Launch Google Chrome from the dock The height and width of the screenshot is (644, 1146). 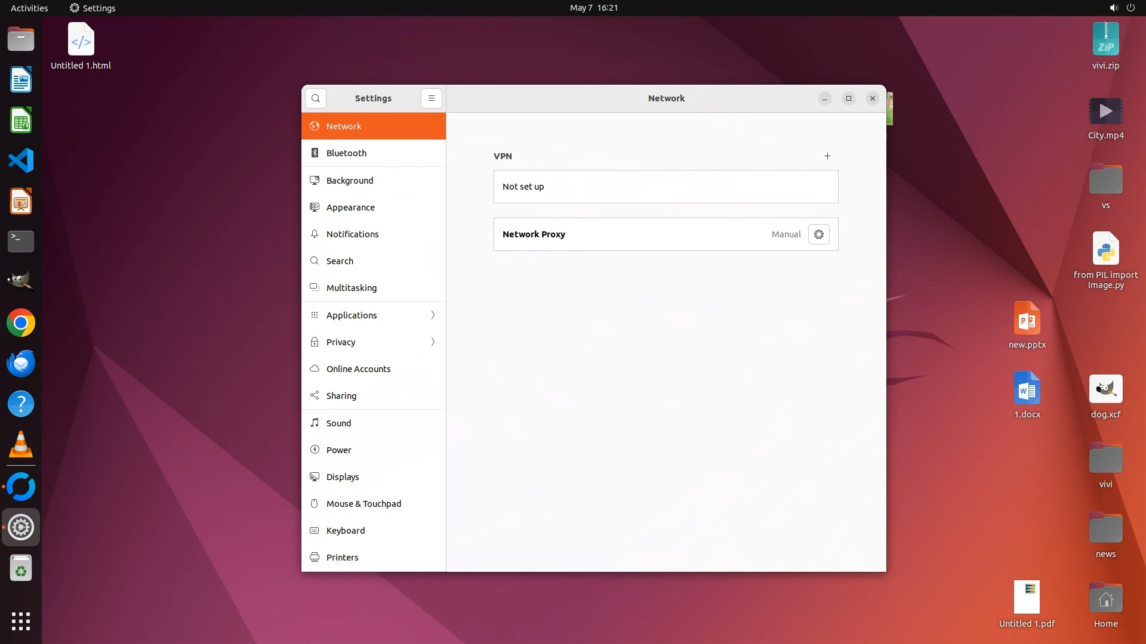[x=21, y=323]
